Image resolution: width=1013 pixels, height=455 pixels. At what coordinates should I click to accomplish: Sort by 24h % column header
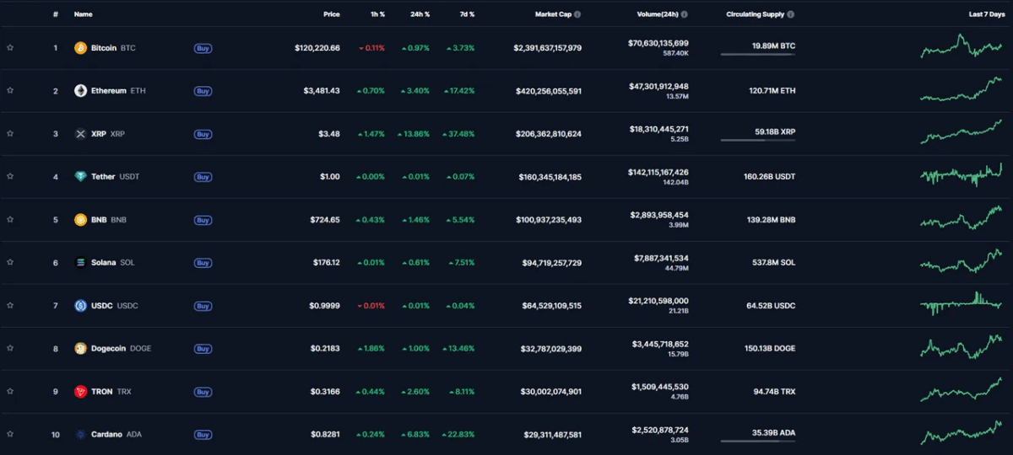point(420,14)
